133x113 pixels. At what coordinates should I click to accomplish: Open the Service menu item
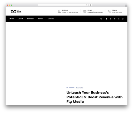(x=41, y=19)
